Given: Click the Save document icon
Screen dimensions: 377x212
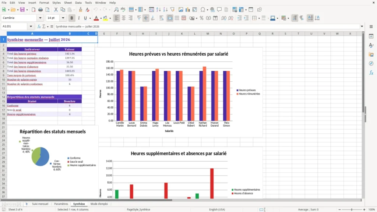Looking at the screenshot, I should (22, 10).
